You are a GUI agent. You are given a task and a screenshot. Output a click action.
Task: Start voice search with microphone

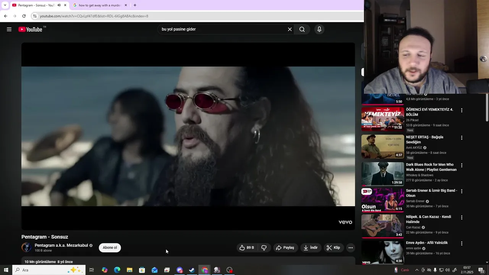coord(319,29)
